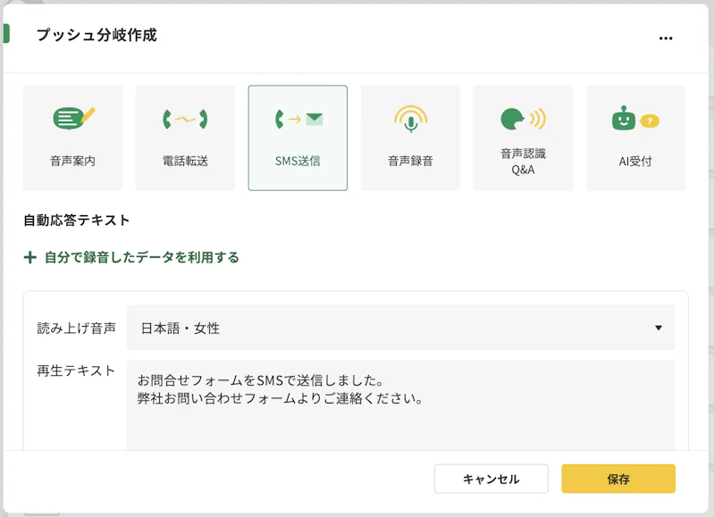
Task: Click the 音声録音 tile label
Action: tap(410, 161)
